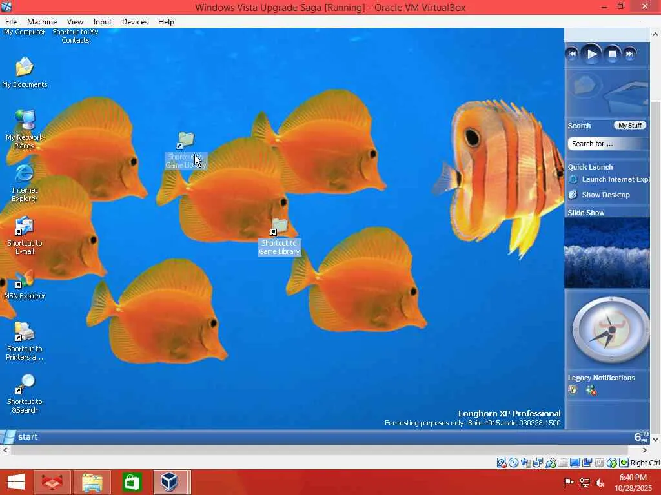The image size is (661, 495).
Task: Select the Internet Explorer desktop icon
Action: point(25,183)
